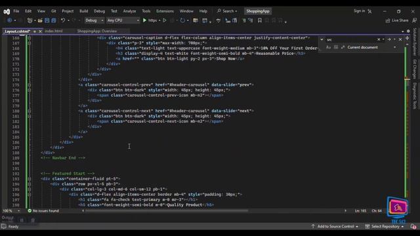Click Add to Source Control
The image size is (420, 236).
pyautogui.click(x=335, y=227)
